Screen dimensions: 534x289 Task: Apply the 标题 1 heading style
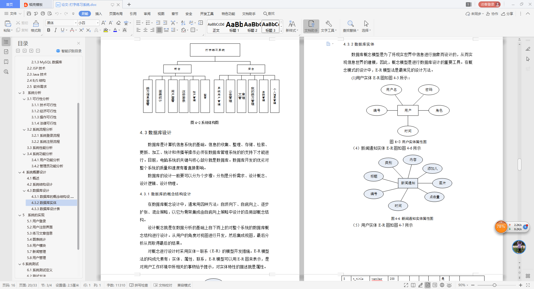coord(234,26)
